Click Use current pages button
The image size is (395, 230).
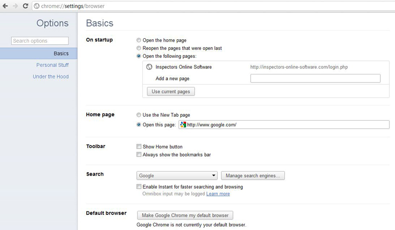point(171,92)
